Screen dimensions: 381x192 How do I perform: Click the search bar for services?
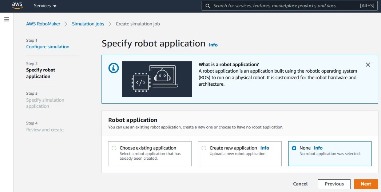click(x=289, y=6)
